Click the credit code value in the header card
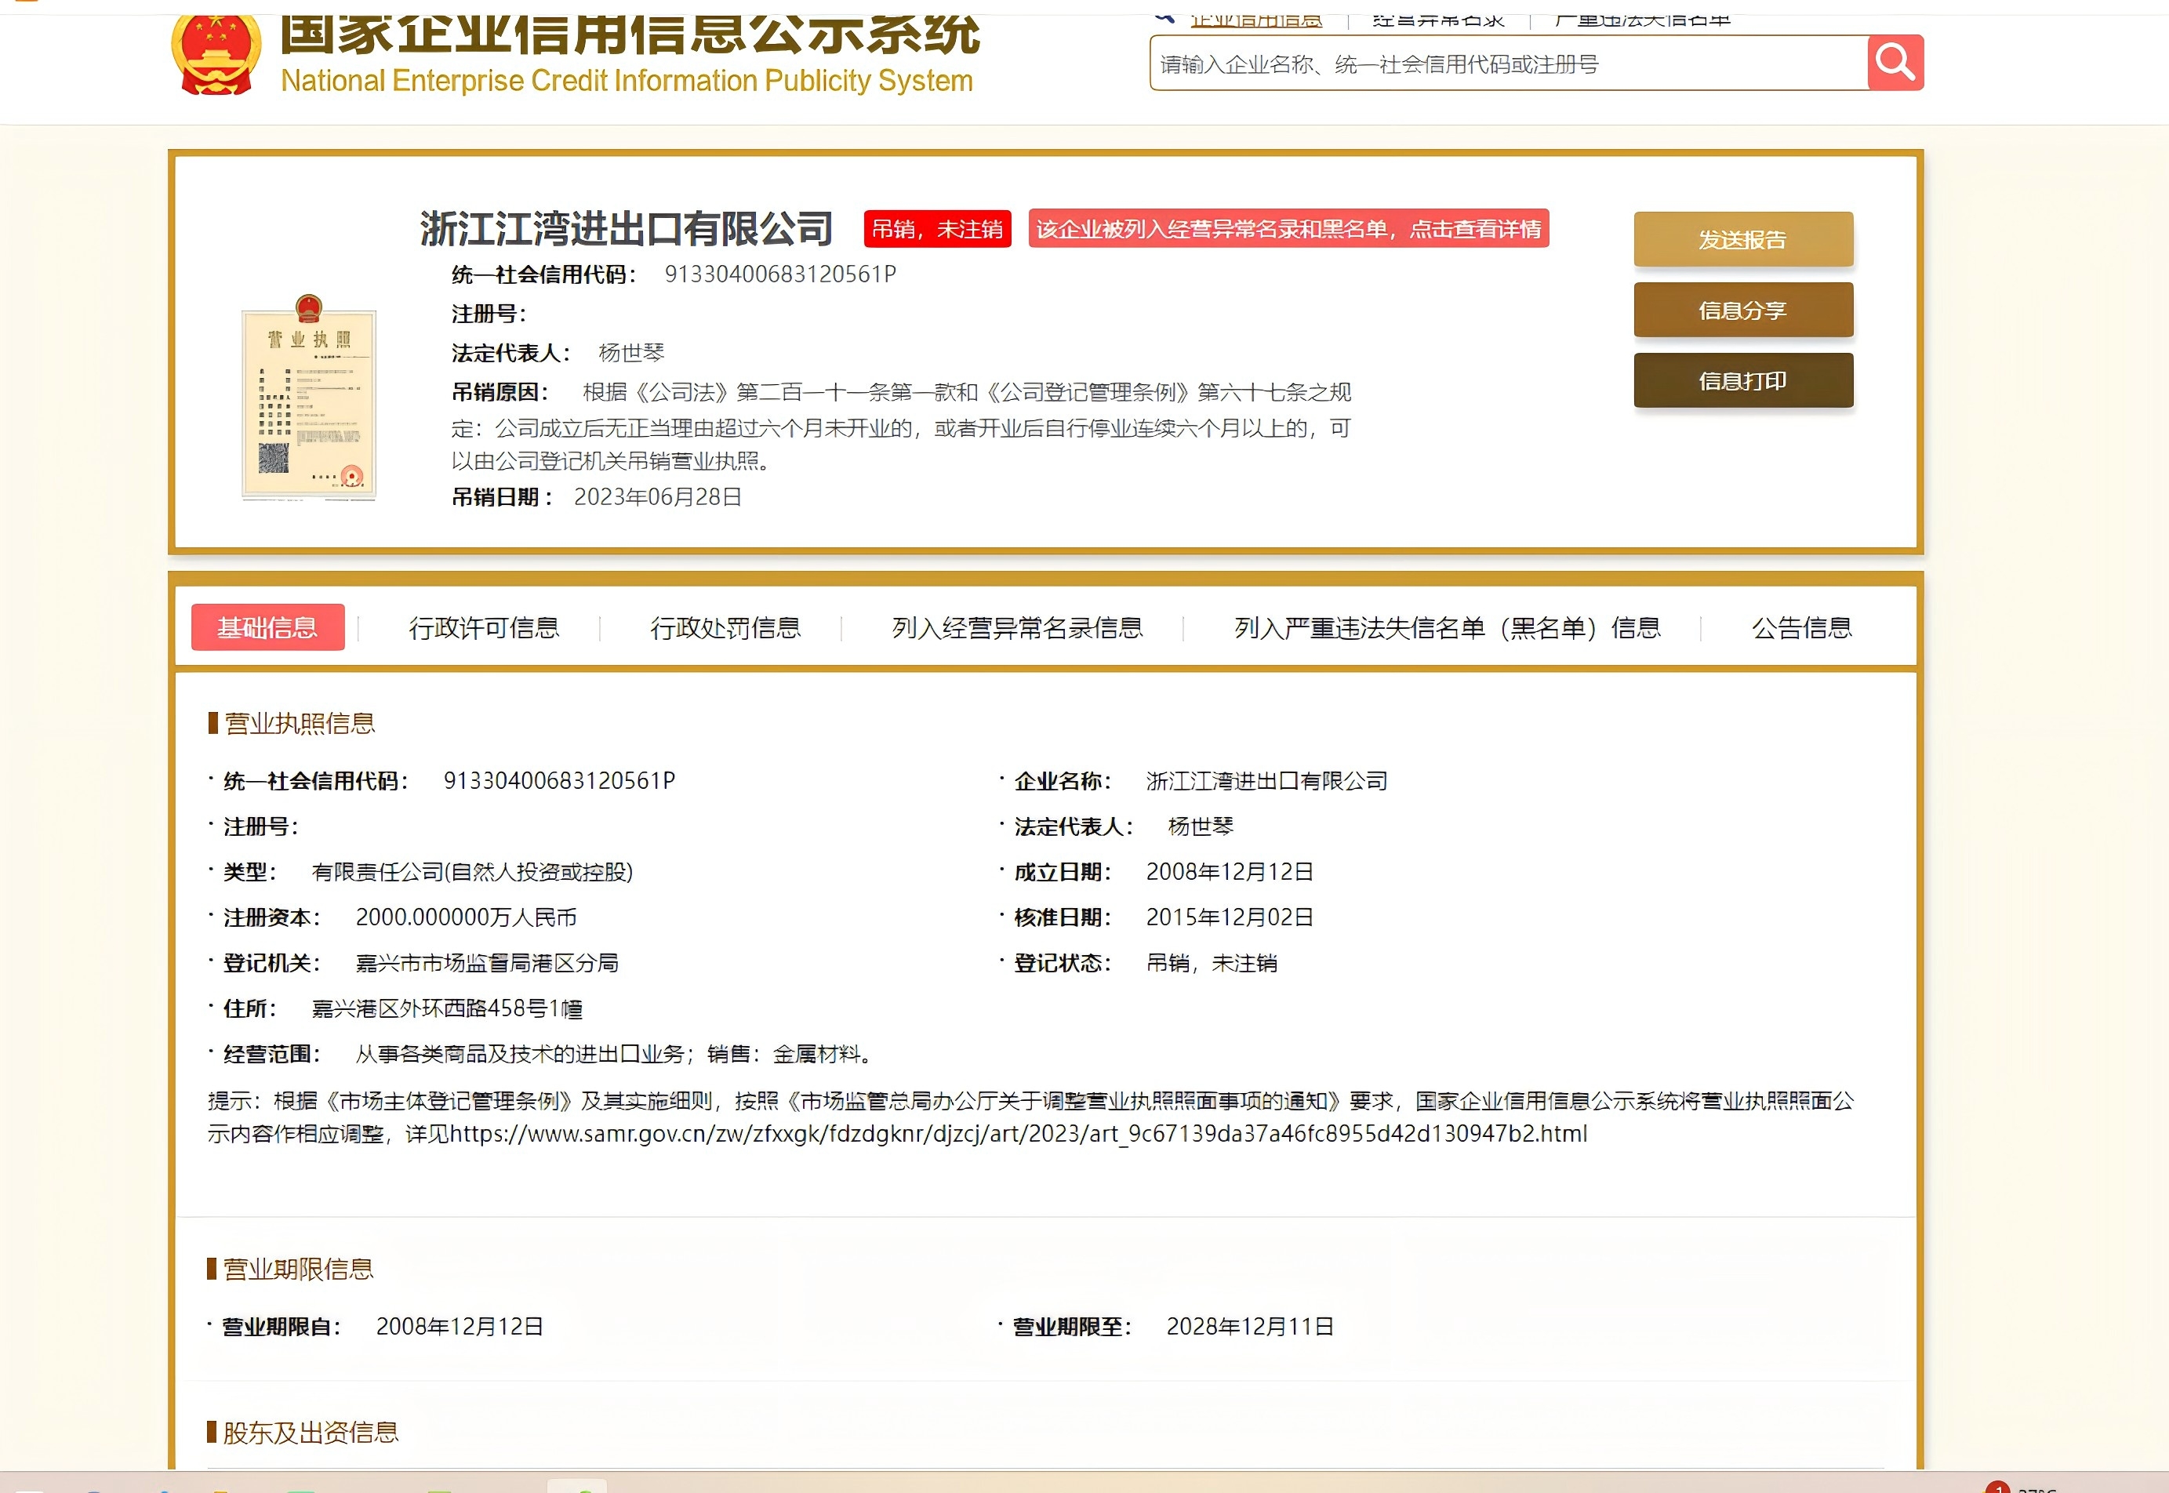This screenshot has height=1493, width=2169. pyautogui.click(x=780, y=274)
